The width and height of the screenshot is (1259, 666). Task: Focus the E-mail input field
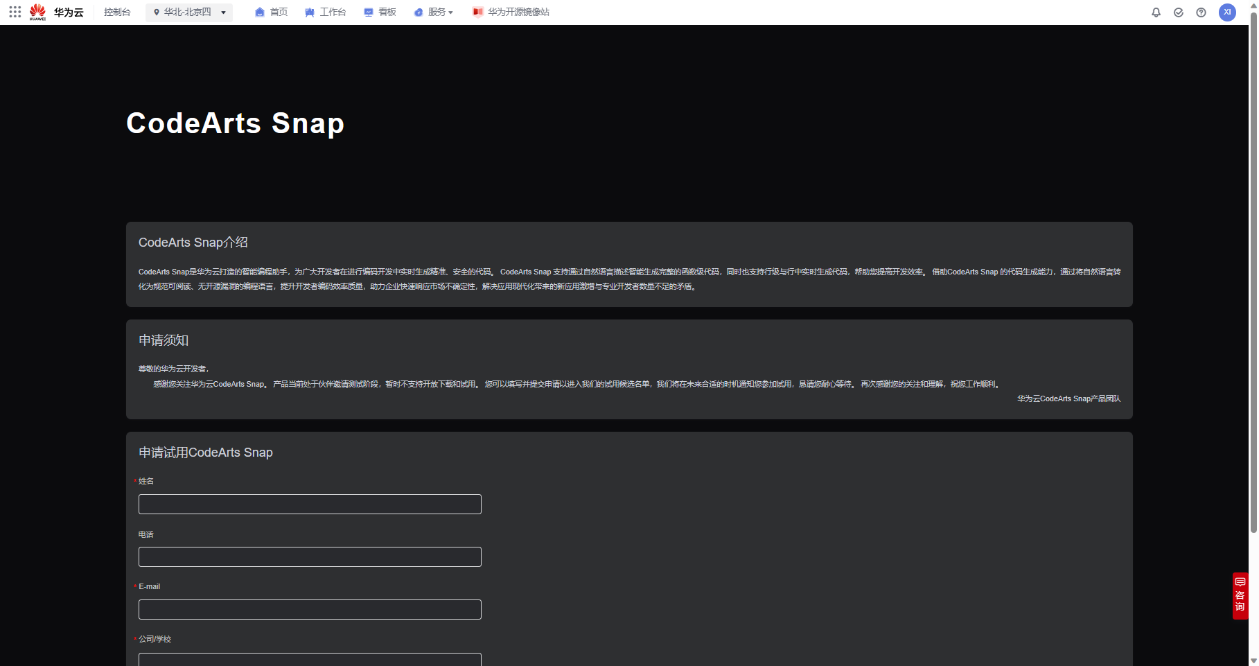(x=310, y=609)
